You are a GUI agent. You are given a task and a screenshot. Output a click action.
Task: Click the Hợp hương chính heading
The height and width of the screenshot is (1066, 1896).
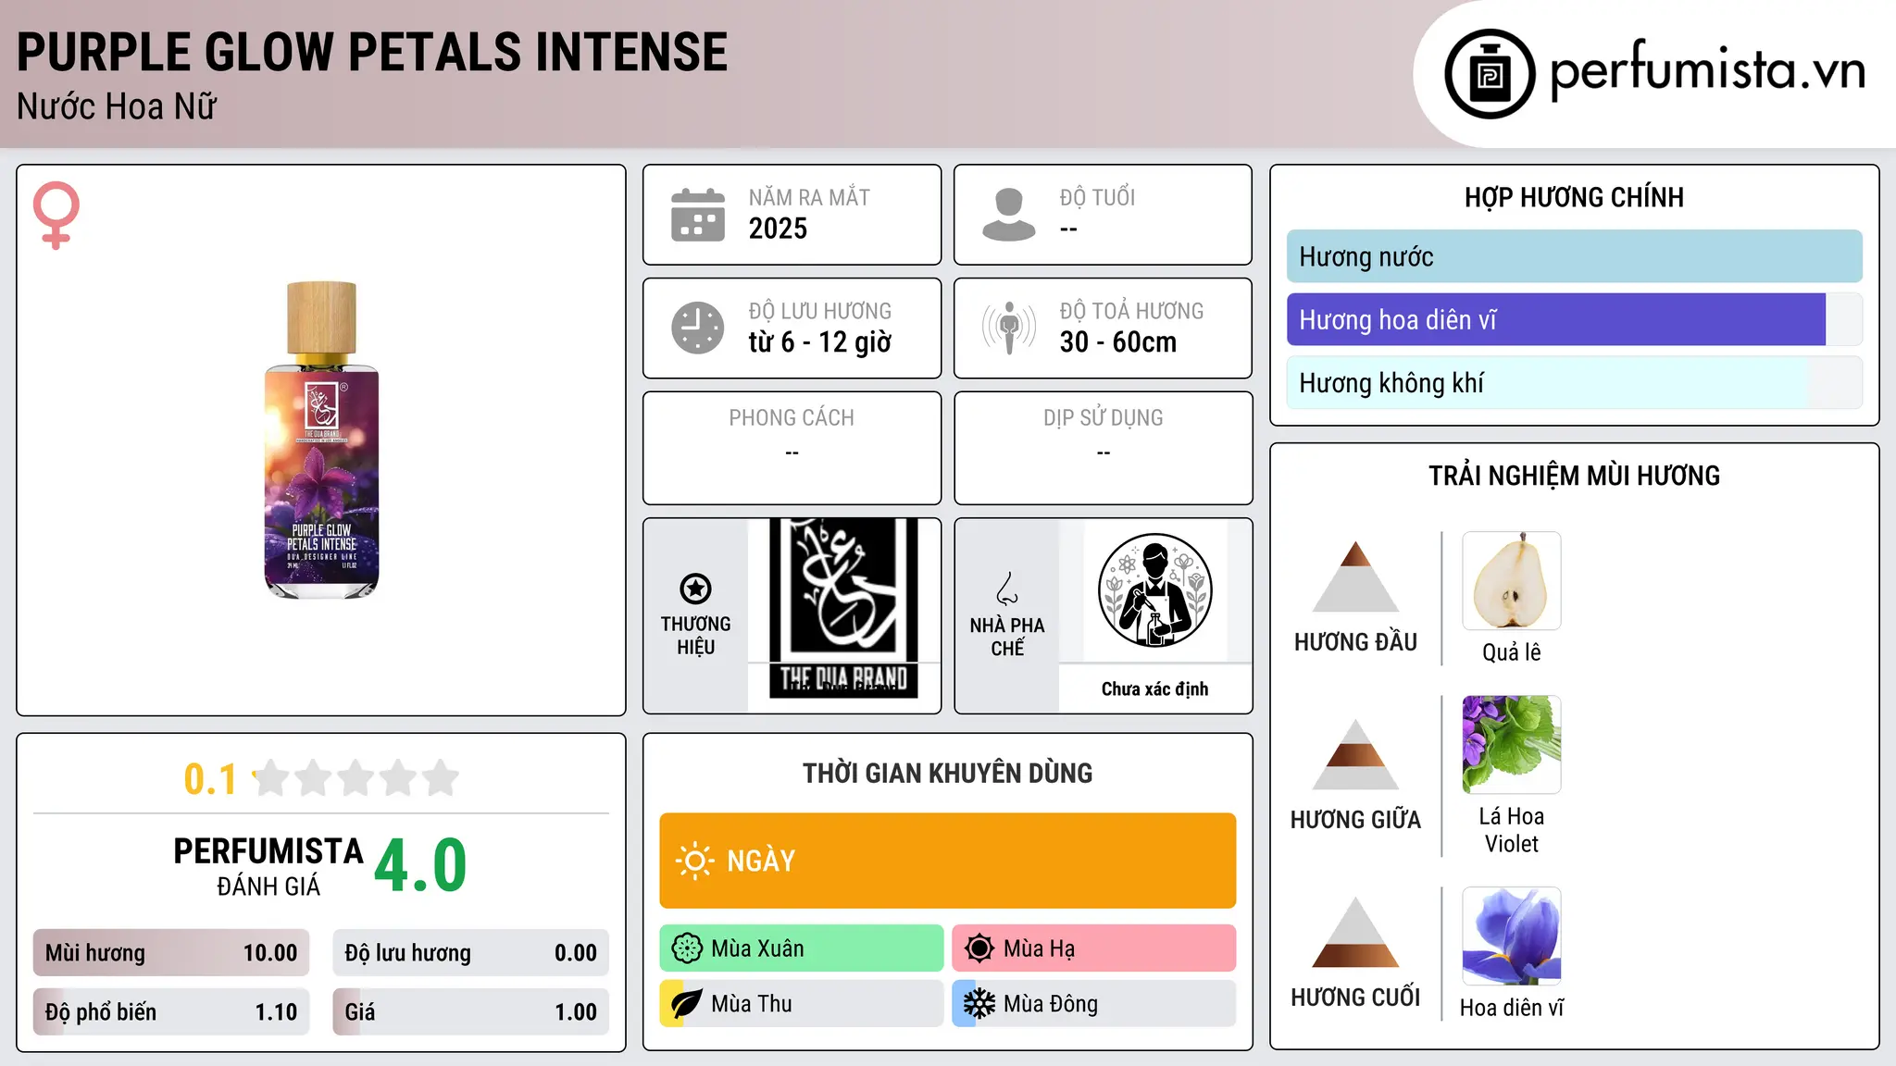click(x=1574, y=197)
